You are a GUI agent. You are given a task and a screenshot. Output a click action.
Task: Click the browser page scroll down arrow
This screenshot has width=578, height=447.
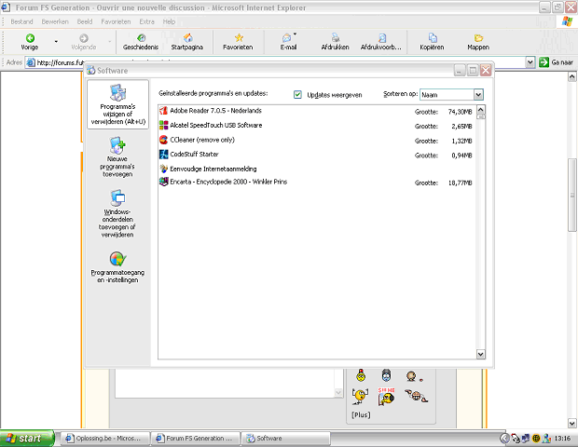click(x=571, y=423)
